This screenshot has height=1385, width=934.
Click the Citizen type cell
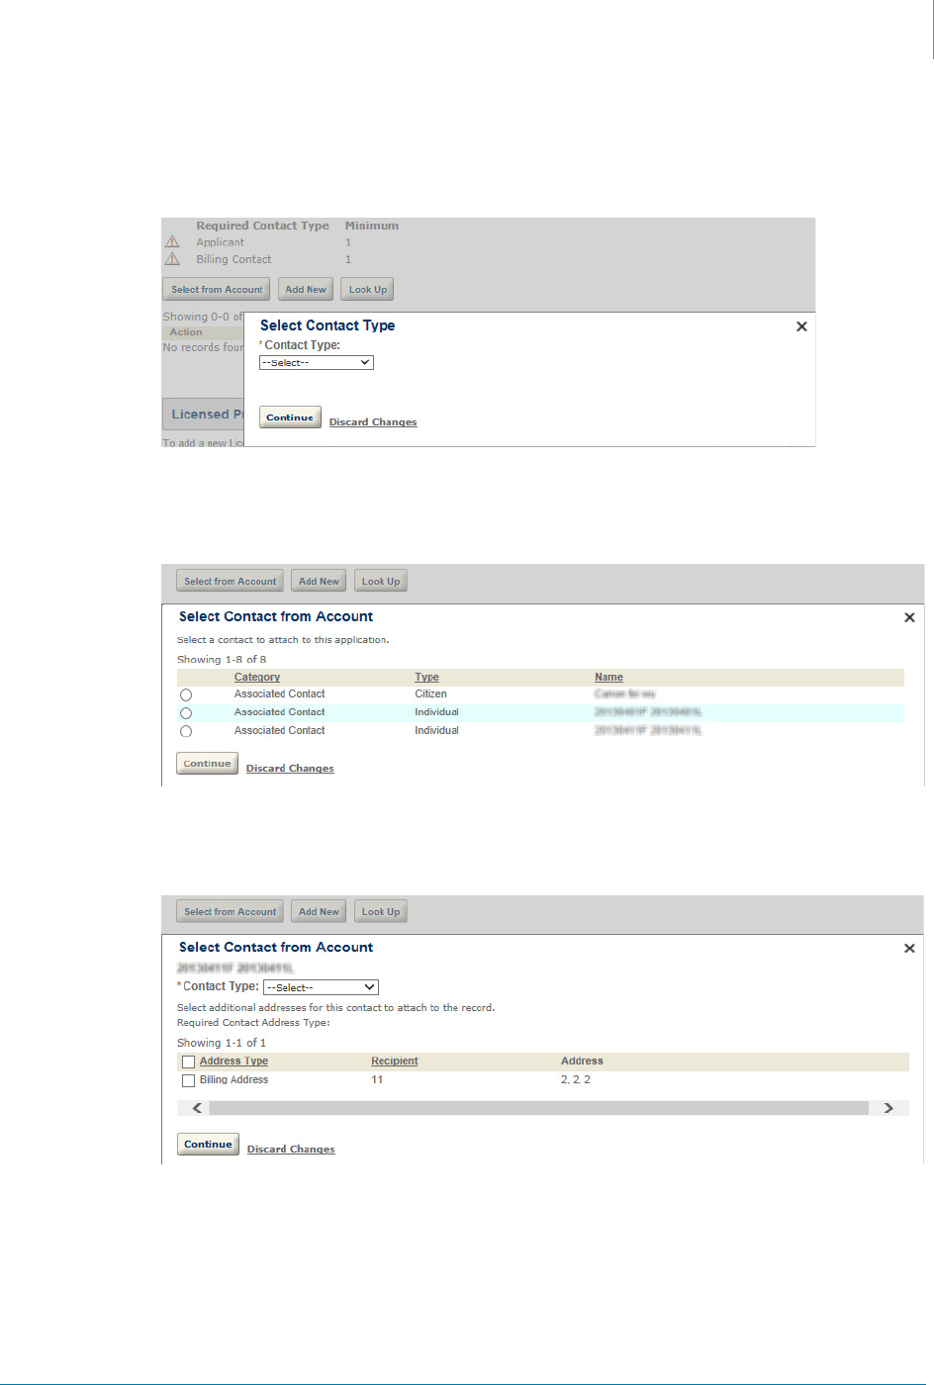[430, 694]
